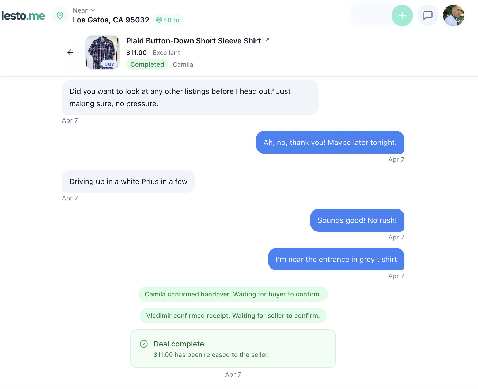The image size is (478, 389).
Task: Select the Los Gatos, CA 95032 location
Action: tap(111, 20)
